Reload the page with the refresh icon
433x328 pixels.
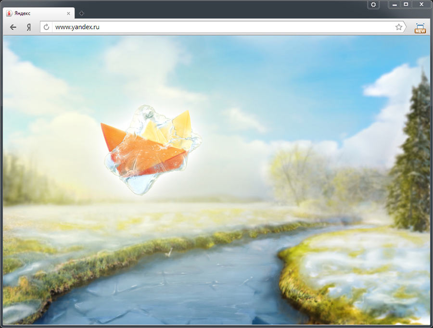[47, 27]
